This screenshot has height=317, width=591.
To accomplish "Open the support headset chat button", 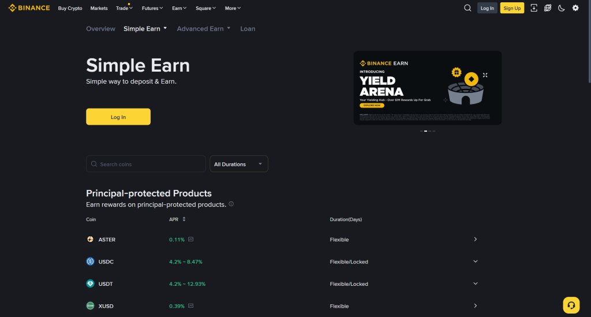I will pos(571,305).
